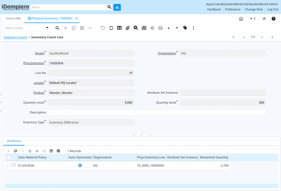This screenshot has width=281, height=191.
Task: Toggle the select-all checkbox in the header
Action: (9, 157)
